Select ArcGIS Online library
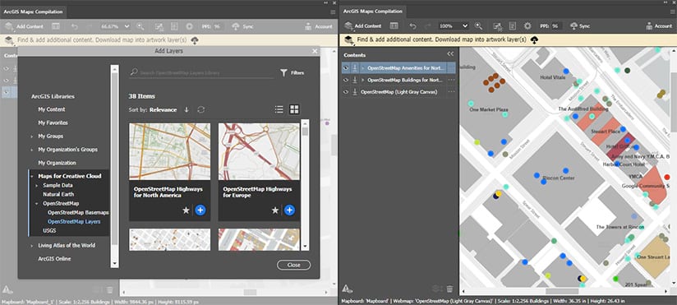 click(x=54, y=259)
